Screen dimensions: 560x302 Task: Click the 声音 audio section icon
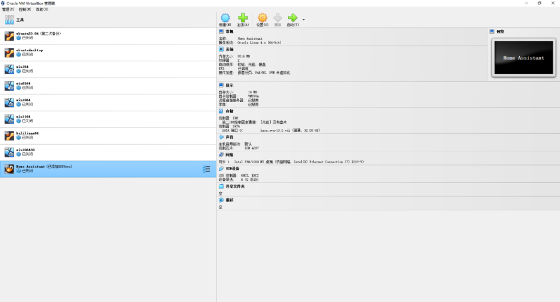coord(221,137)
